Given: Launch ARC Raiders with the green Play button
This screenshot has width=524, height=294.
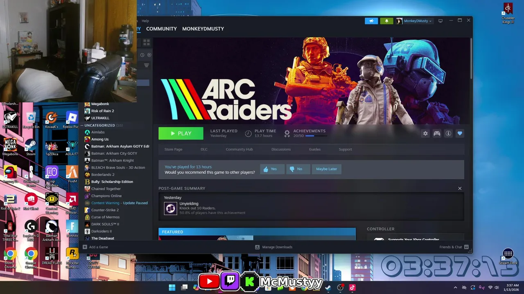Looking at the screenshot, I should [181, 134].
